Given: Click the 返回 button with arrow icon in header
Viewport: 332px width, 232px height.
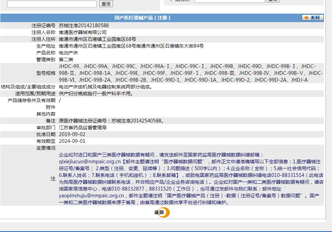Looking at the screenshot, I should point(313,18).
